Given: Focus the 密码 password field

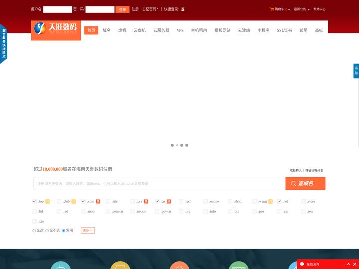Looking at the screenshot, I should pyautogui.click(x=100, y=9).
